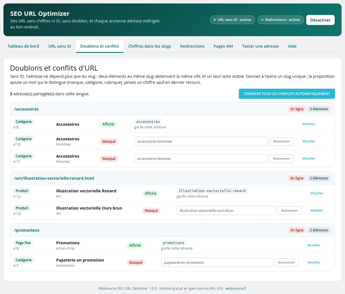Edit the papeterie-en-promotion slug field
Image resolution: width=345 pixels, height=294 pixels.
[217, 262]
